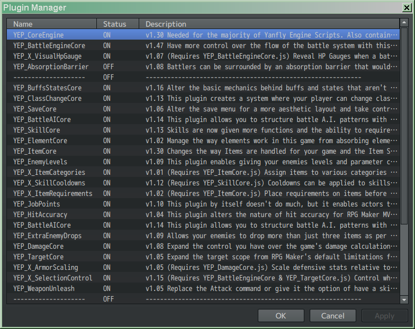Select the YEP_ClassChangeCore entry
The image size is (415, 329).
click(x=203, y=98)
